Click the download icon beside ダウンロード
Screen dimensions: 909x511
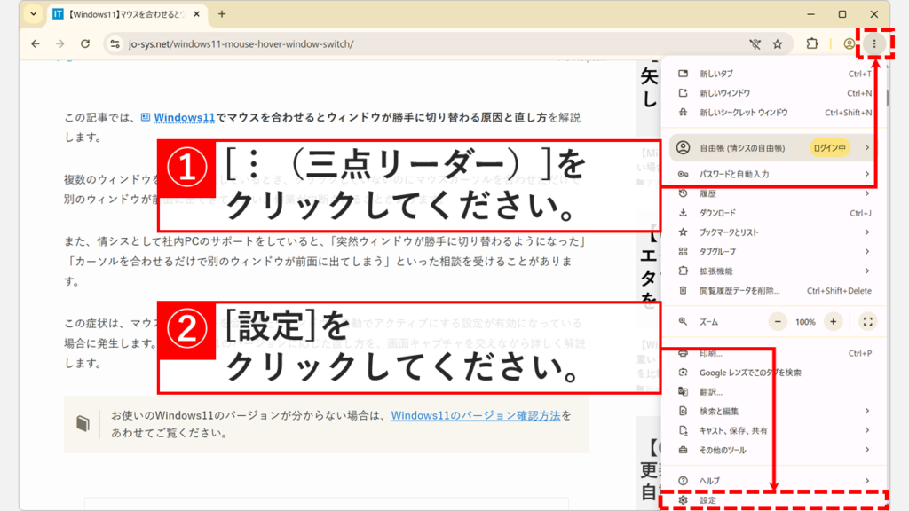click(x=683, y=213)
